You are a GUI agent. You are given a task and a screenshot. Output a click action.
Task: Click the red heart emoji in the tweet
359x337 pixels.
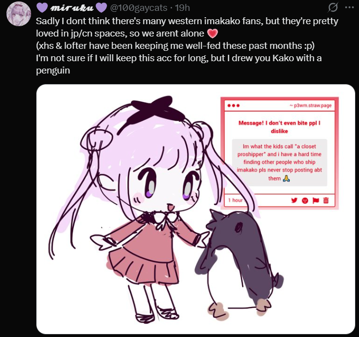click(x=213, y=34)
